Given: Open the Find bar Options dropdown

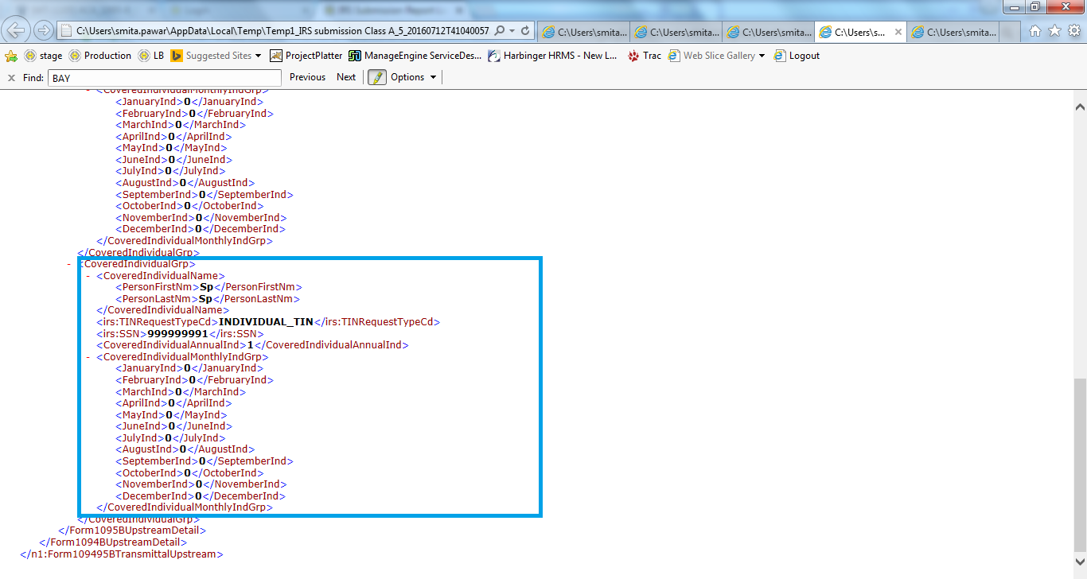Looking at the screenshot, I should tap(413, 77).
